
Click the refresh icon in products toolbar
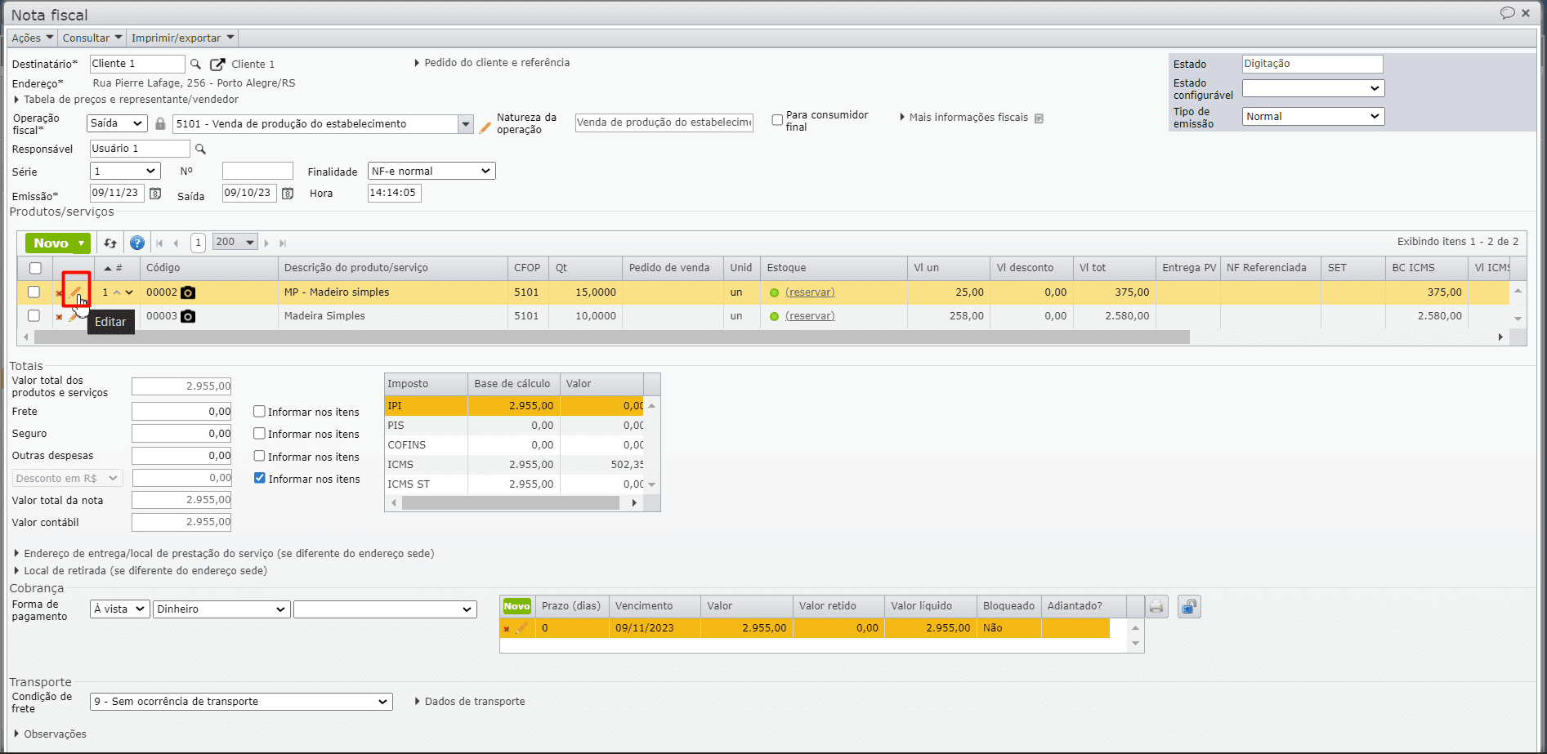[110, 243]
